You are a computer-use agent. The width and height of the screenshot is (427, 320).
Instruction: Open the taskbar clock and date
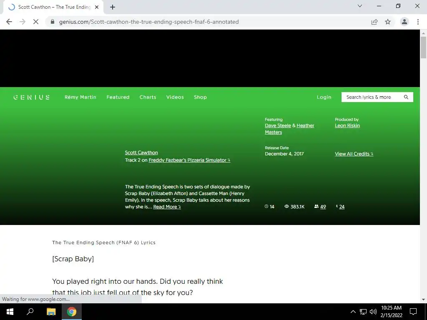(391, 312)
